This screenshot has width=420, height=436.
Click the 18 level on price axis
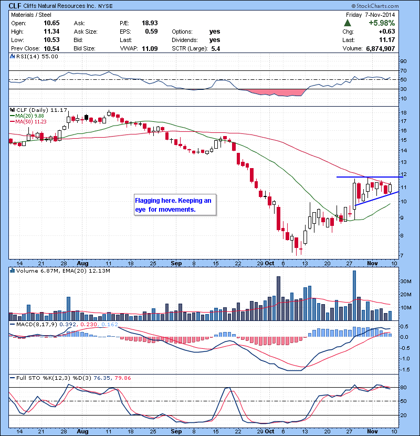(x=404, y=113)
